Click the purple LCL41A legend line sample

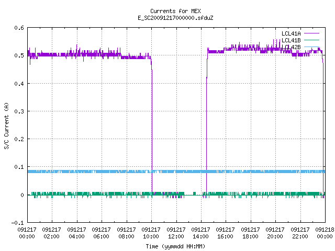click(x=311, y=33)
